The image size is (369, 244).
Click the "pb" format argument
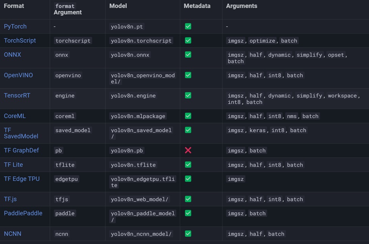point(58,150)
